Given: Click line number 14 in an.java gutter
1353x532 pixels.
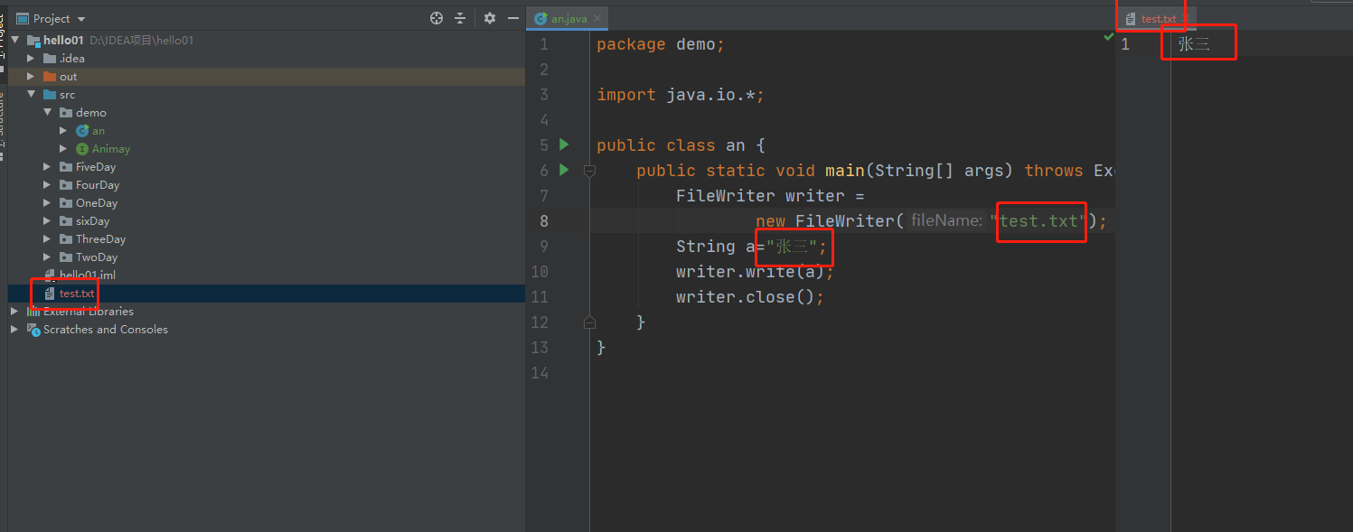Looking at the screenshot, I should 540,373.
